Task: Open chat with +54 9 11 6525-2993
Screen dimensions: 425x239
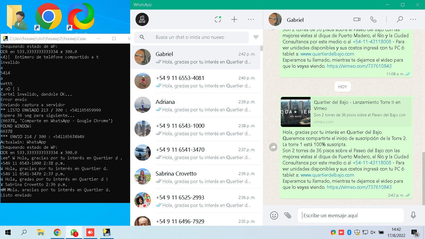Action: click(195, 201)
